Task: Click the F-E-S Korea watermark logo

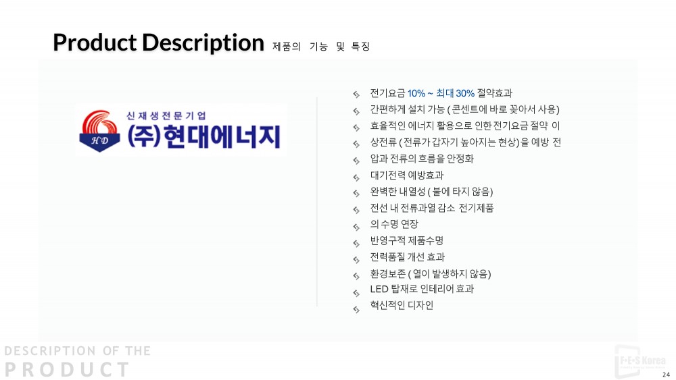Action: point(642,361)
